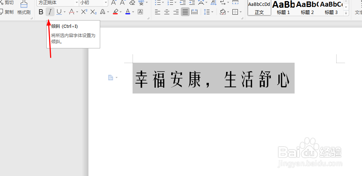The width and height of the screenshot is (362, 176).
Task: Apply the 标题 2 heading style
Action: coord(307,8)
